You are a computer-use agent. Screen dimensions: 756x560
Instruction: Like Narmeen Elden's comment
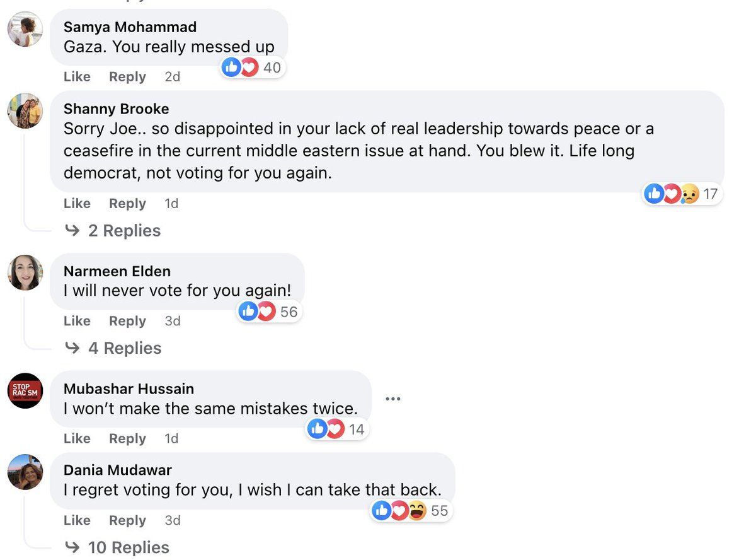[77, 321]
